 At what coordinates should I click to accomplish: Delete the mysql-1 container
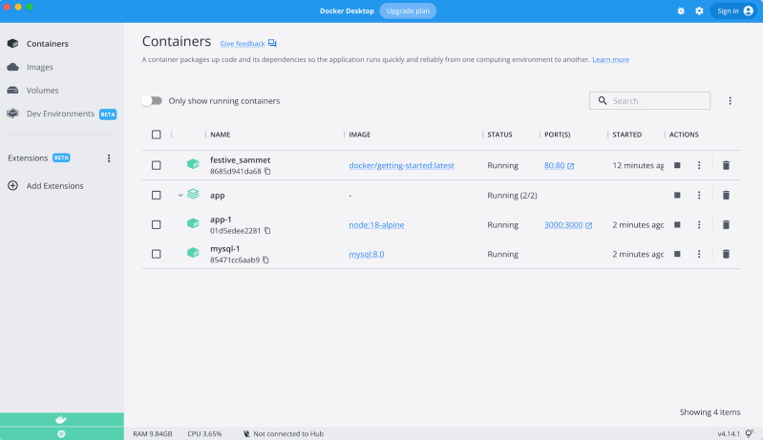click(x=726, y=254)
